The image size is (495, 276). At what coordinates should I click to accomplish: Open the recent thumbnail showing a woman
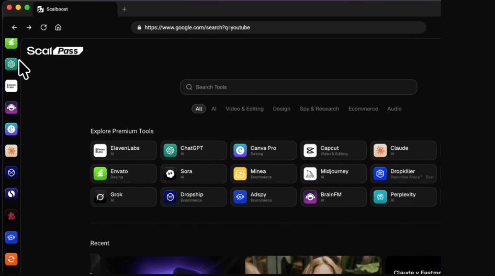click(313, 265)
